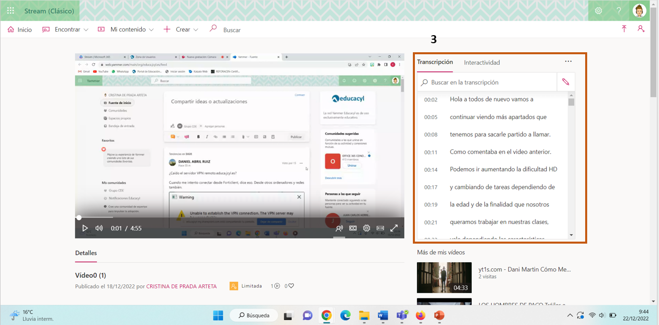Open Microsoft Teams in taskbar
Screen dimensions: 659x325
point(402,315)
